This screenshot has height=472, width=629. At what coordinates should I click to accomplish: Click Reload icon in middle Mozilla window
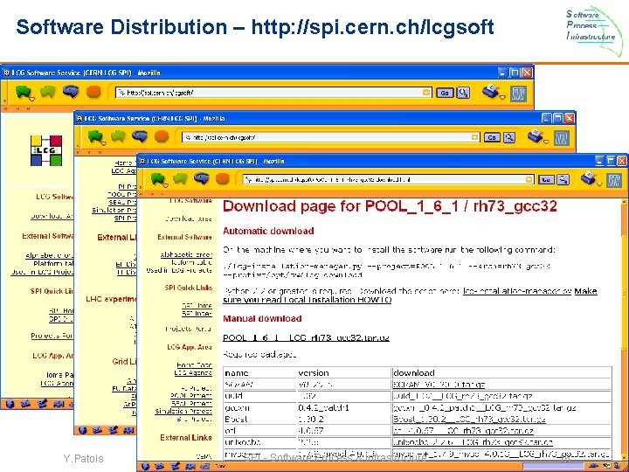pos(139,136)
